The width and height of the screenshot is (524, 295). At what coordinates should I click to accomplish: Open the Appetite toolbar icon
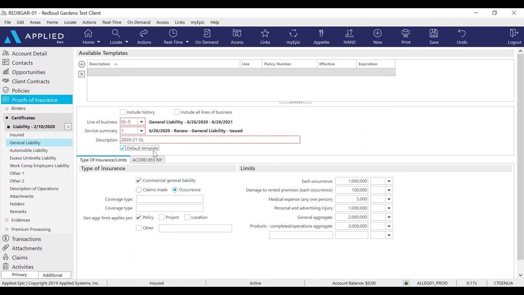321,34
